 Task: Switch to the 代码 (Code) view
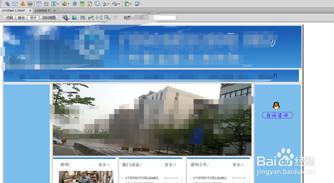[9, 18]
